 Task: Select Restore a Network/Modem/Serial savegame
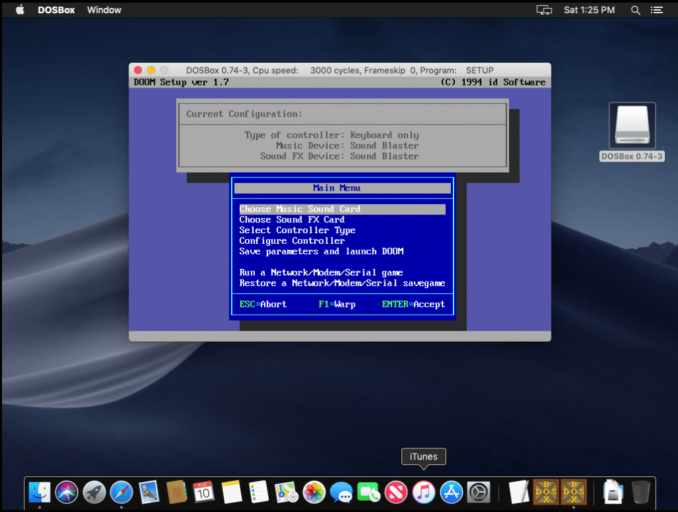(341, 283)
